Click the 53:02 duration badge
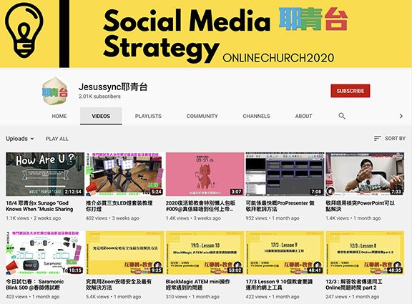Viewport: 412px width, 304px height. pos(235,270)
